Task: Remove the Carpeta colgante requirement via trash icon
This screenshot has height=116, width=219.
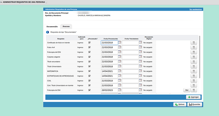Action: 194,57
